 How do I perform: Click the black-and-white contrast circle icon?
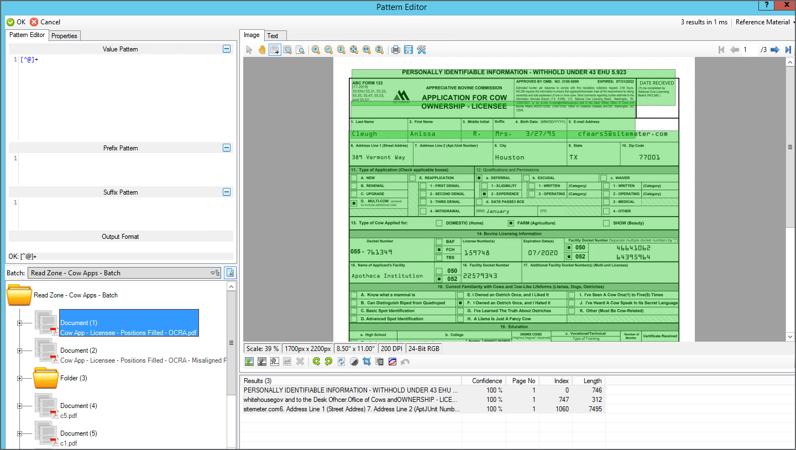click(354, 362)
